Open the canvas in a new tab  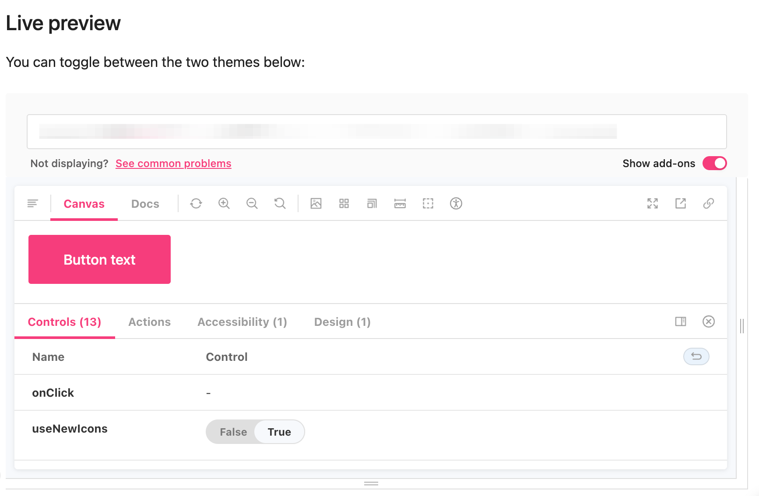[680, 203]
